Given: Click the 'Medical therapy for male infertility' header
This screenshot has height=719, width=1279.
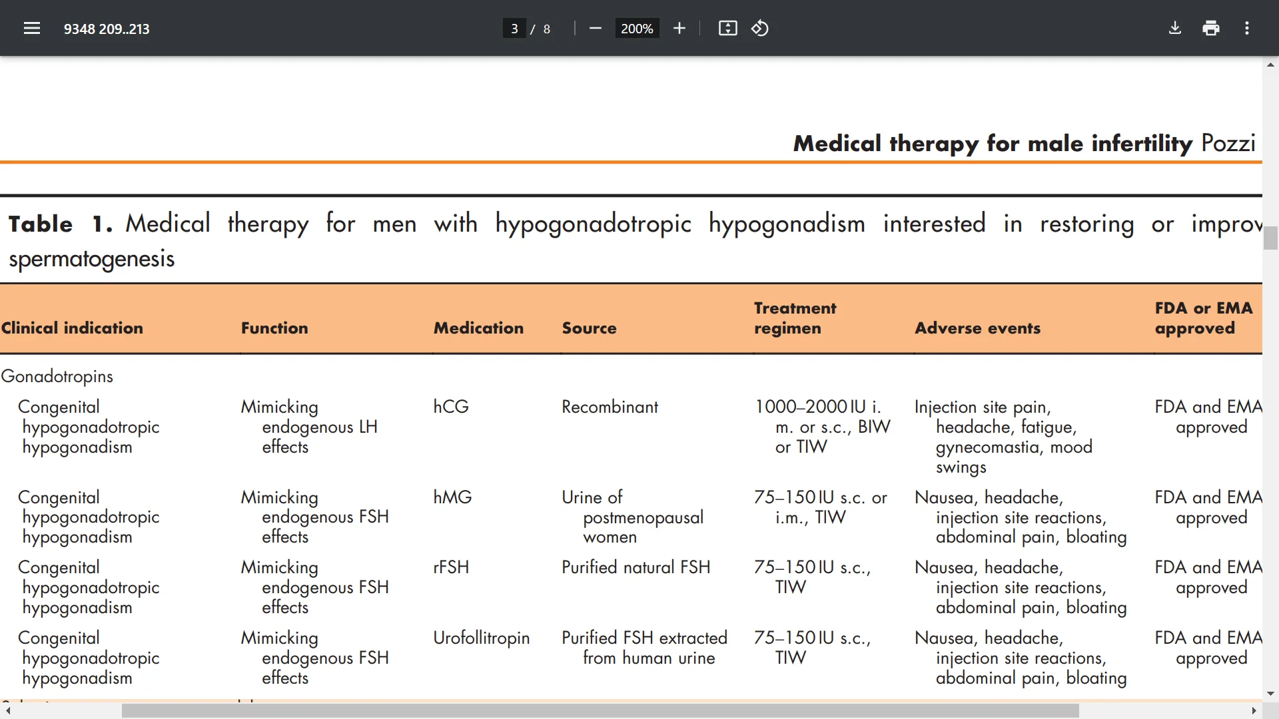Looking at the screenshot, I should [993, 143].
